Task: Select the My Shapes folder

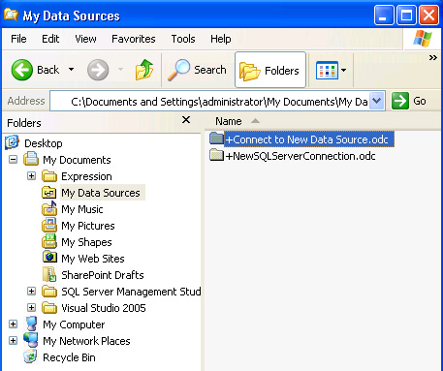Action: [86, 242]
